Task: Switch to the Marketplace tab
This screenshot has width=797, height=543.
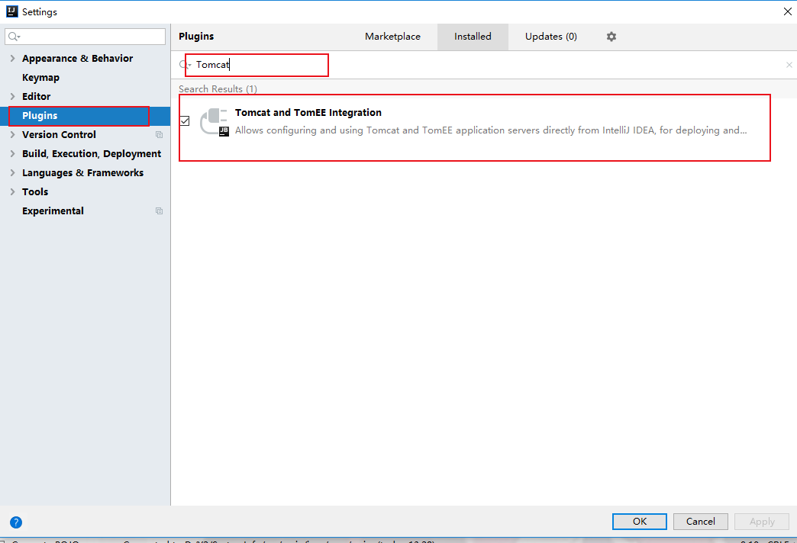Action: (392, 37)
